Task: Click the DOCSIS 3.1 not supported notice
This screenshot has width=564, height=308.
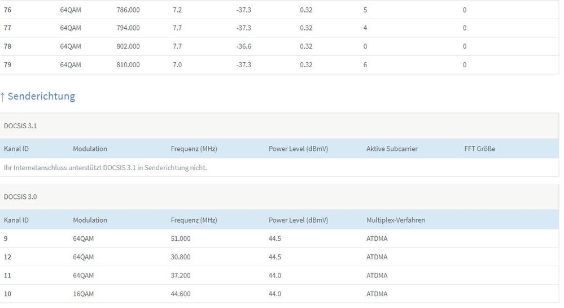Action: pyautogui.click(x=106, y=167)
